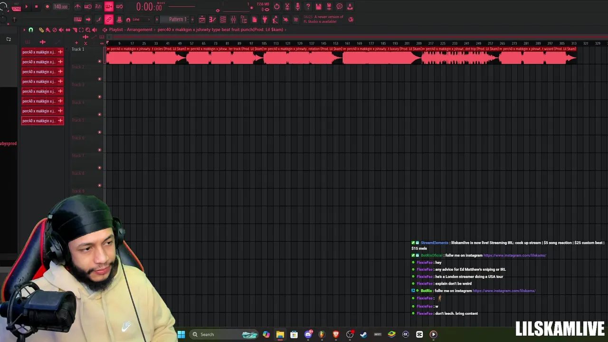608x342 pixels.
Task: Select the playlist pencil draw tool
Action: [41, 30]
